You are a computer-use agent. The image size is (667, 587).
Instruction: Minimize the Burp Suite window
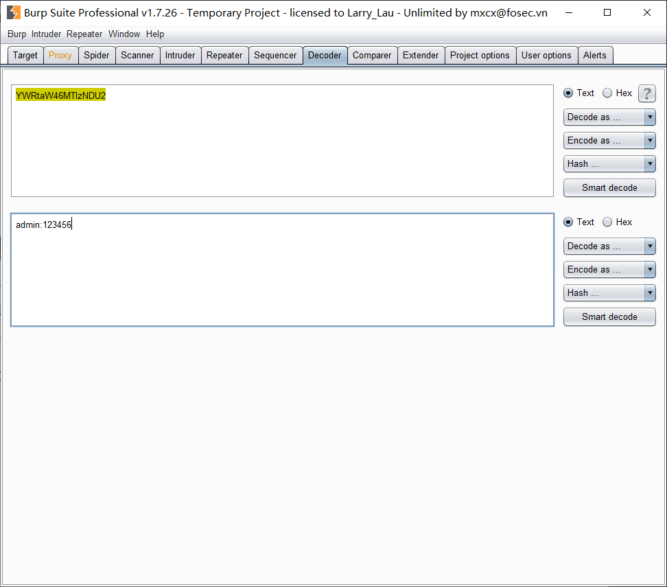[x=568, y=13]
